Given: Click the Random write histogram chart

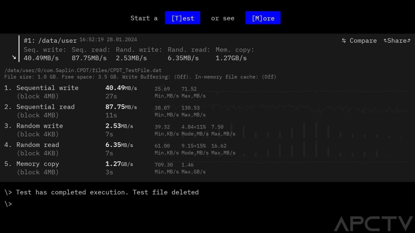Looking at the screenshot, I should [x=321, y=130].
